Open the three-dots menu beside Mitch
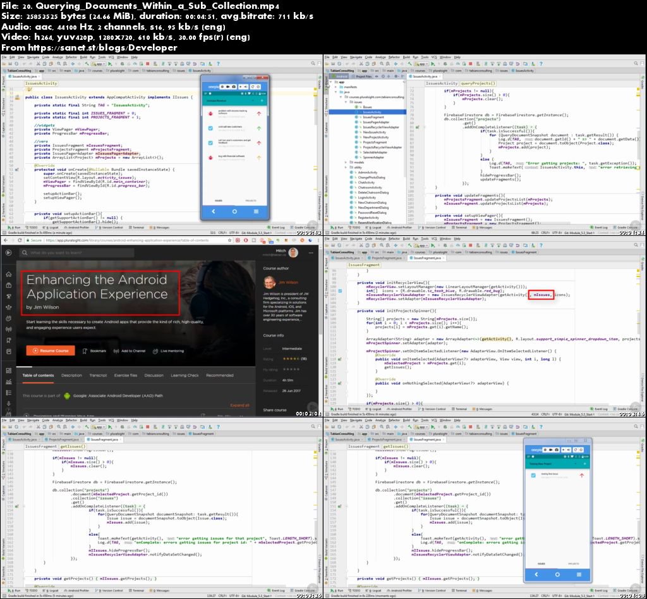This screenshot has height=599, width=647. click(x=311, y=252)
